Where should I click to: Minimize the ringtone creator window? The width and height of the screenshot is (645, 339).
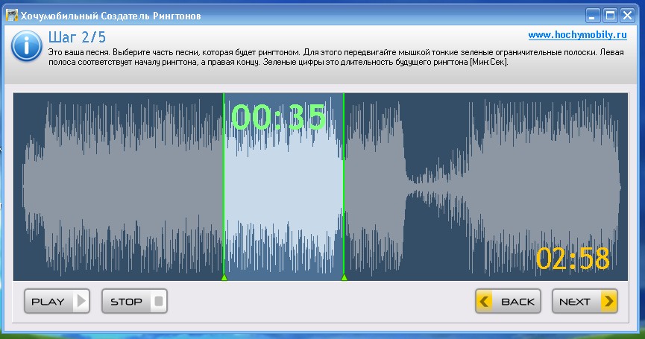click(x=593, y=16)
